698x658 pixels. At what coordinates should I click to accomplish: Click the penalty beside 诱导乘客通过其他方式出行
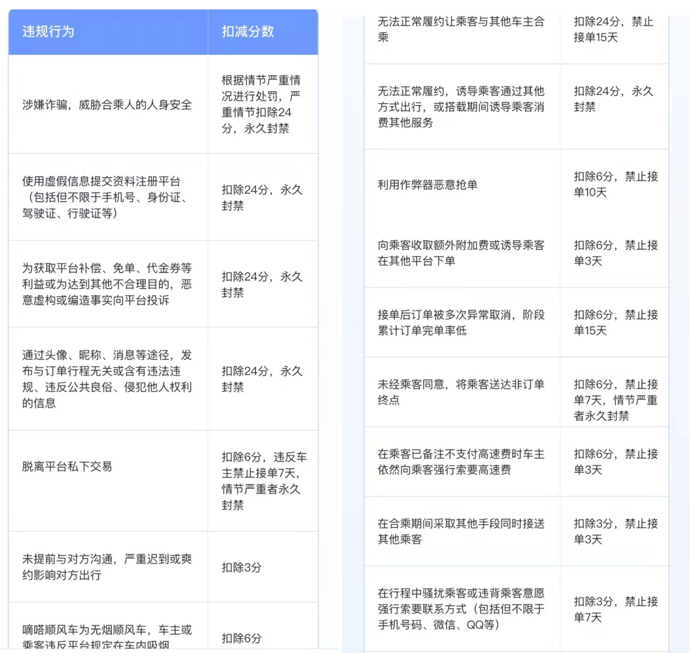[614, 107]
